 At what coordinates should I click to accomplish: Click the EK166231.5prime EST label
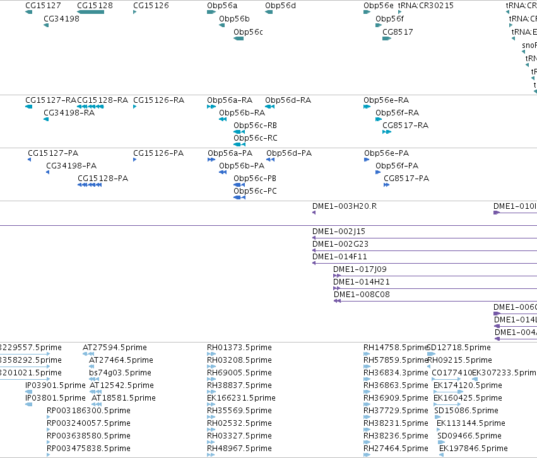pyautogui.click(x=242, y=398)
